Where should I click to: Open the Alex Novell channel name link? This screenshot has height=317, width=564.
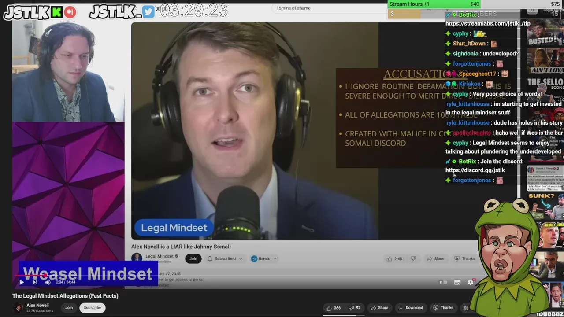point(37,305)
